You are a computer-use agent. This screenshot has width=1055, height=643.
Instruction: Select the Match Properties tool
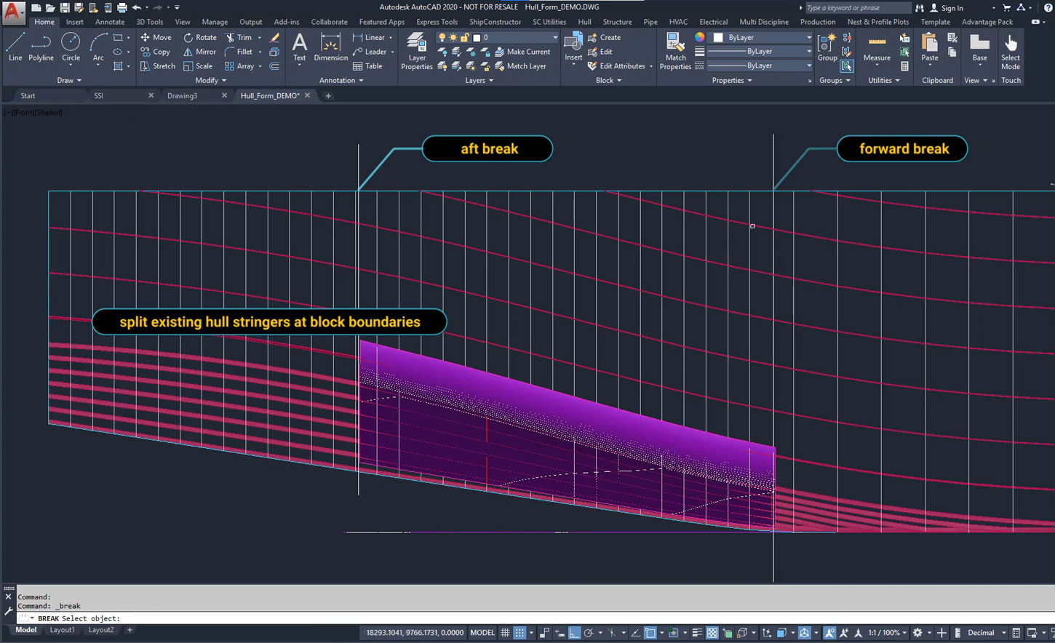pos(675,49)
